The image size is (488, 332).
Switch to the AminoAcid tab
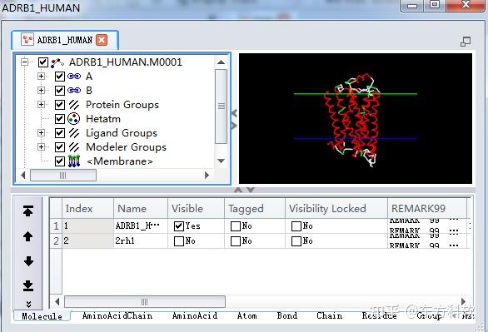point(195,316)
